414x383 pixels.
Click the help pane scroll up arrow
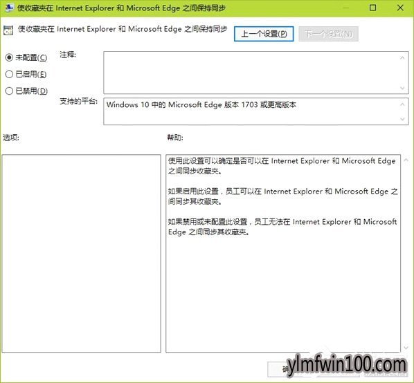click(406, 160)
